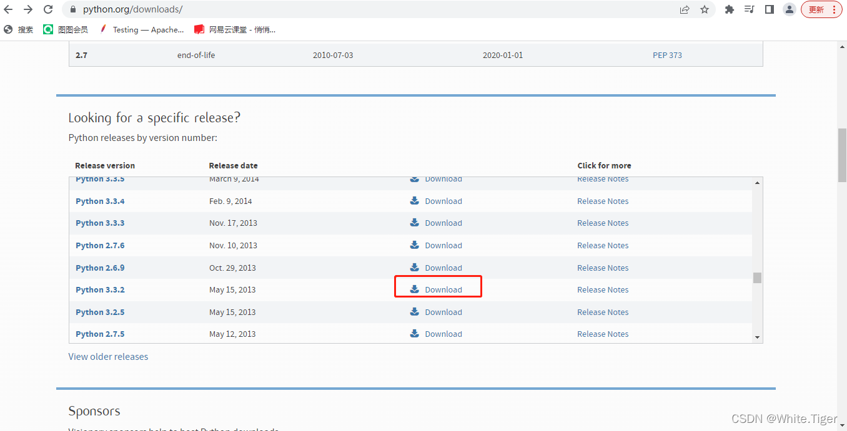This screenshot has width=847, height=431.
Task: Click Download text link for Python 3.3.2
Action: pyautogui.click(x=443, y=289)
